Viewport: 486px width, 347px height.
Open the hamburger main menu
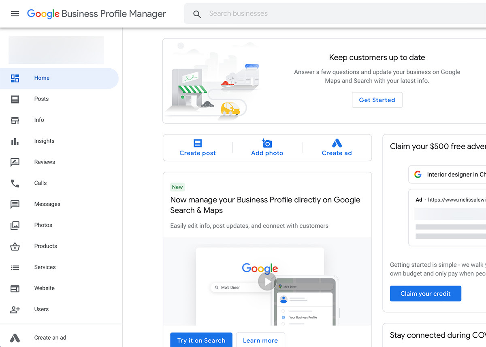coord(15,14)
